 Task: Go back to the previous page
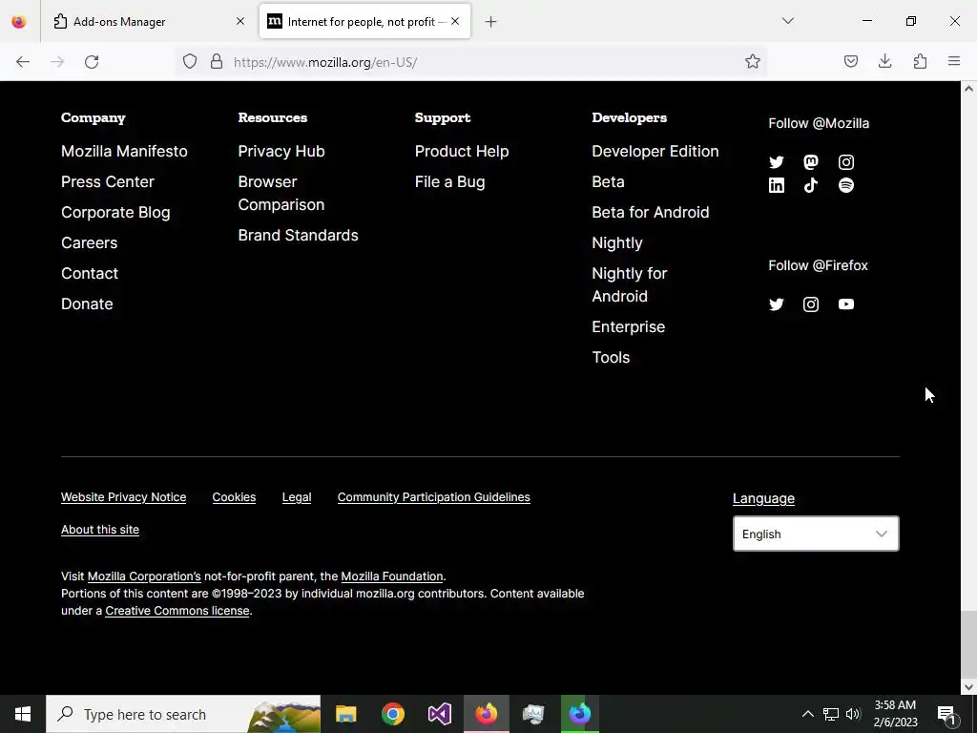click(23, 62)
